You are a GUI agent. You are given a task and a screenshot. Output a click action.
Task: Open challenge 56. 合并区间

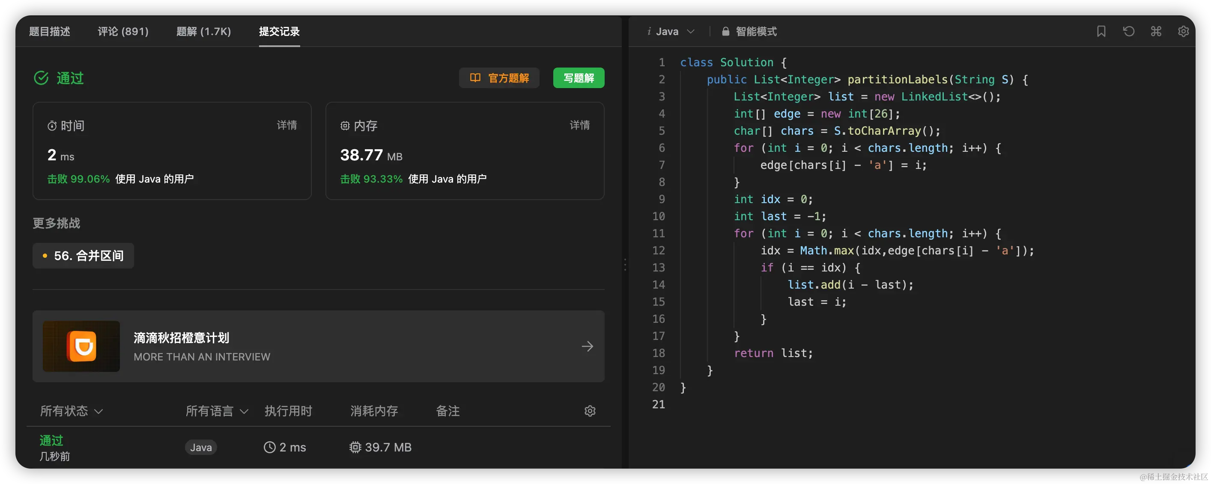(x=83, y=256)
